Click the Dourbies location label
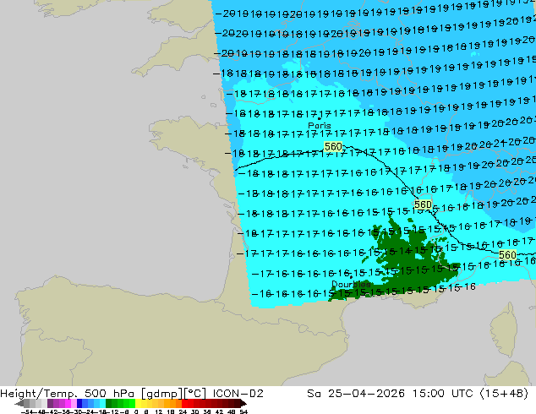 pyautogui.click(x=351, y=284)
